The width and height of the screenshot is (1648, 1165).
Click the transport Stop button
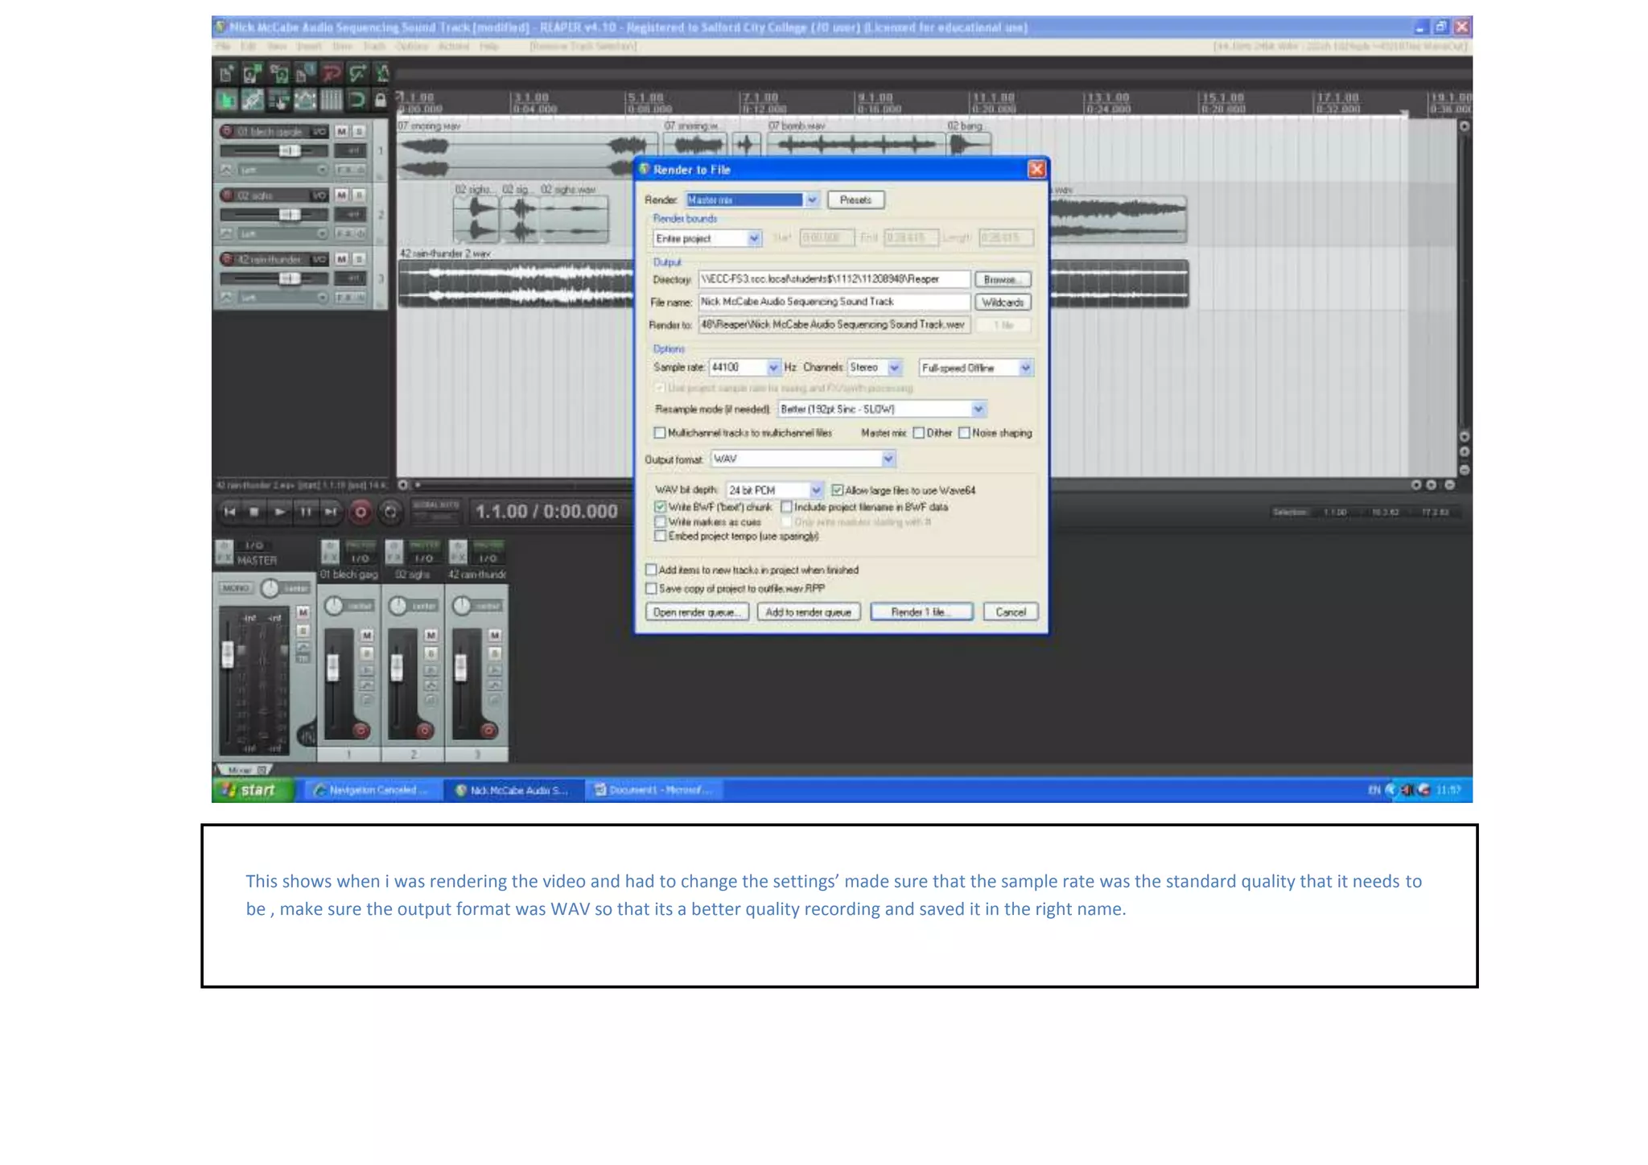(x=254, y=512)
